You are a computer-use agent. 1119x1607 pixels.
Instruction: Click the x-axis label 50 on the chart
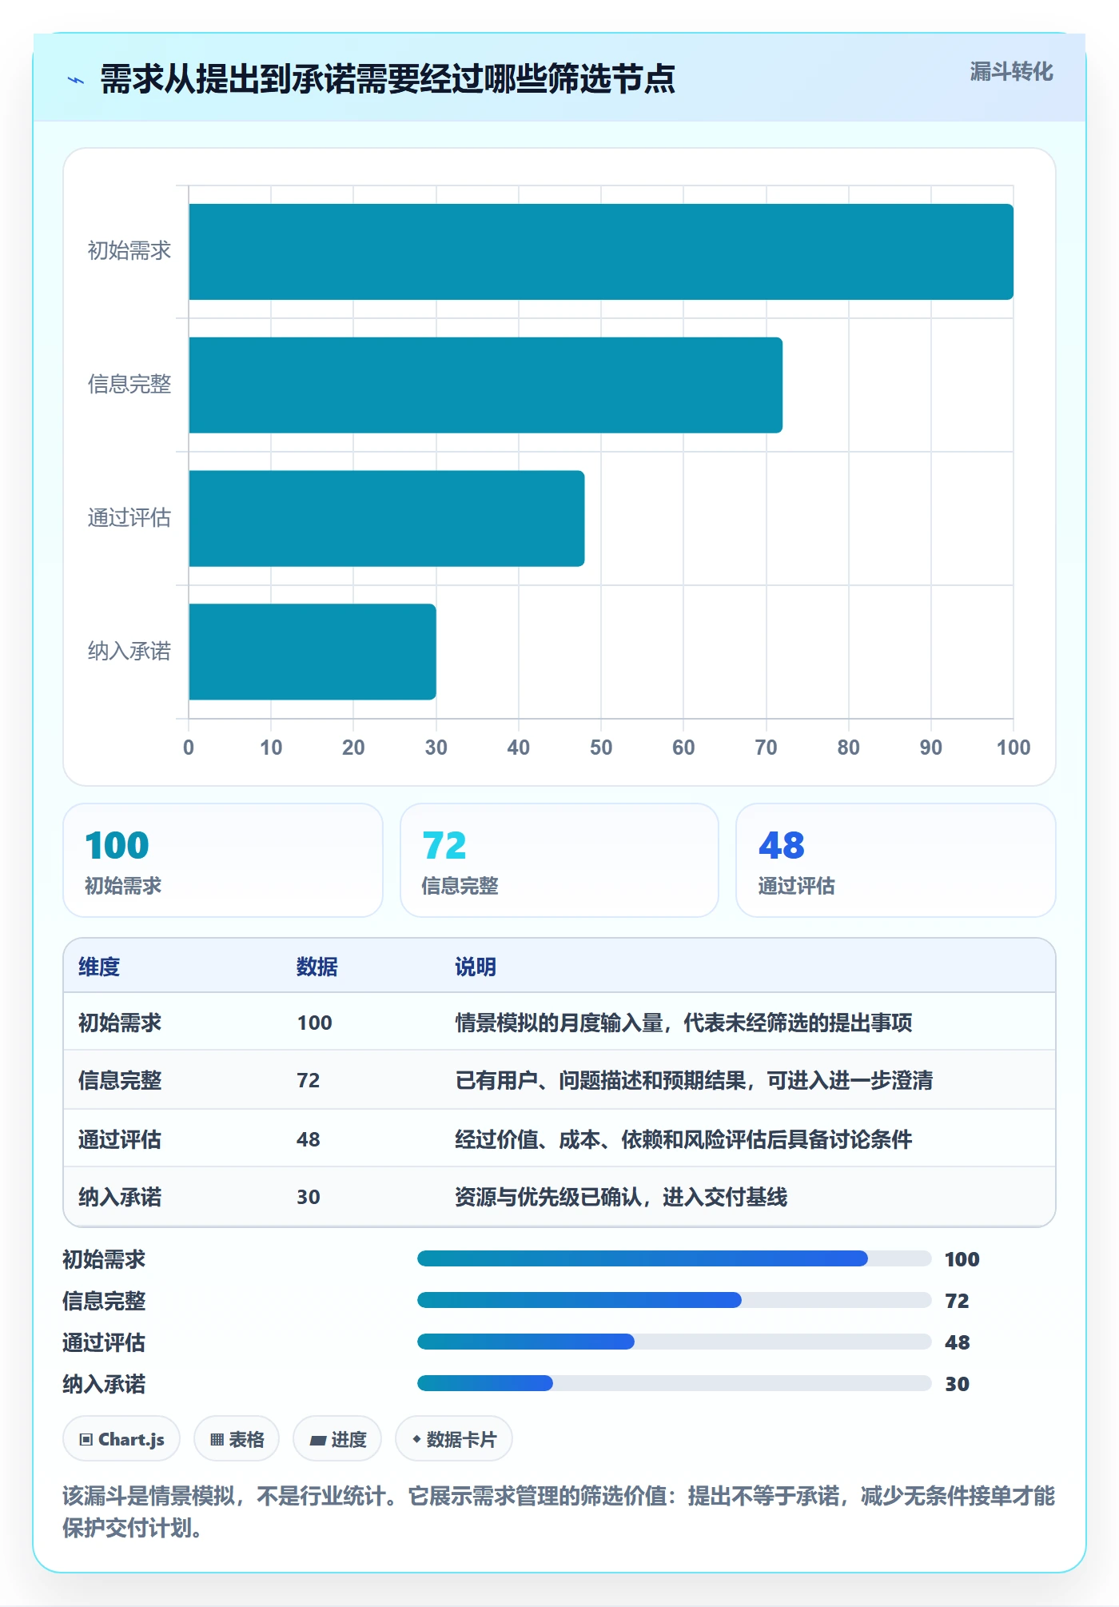click(x=601, y=748)
